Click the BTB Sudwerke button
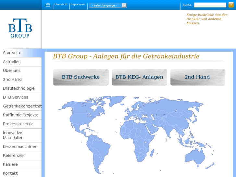The width and height of the screenshot is (236, 177). tap(81, 77)
